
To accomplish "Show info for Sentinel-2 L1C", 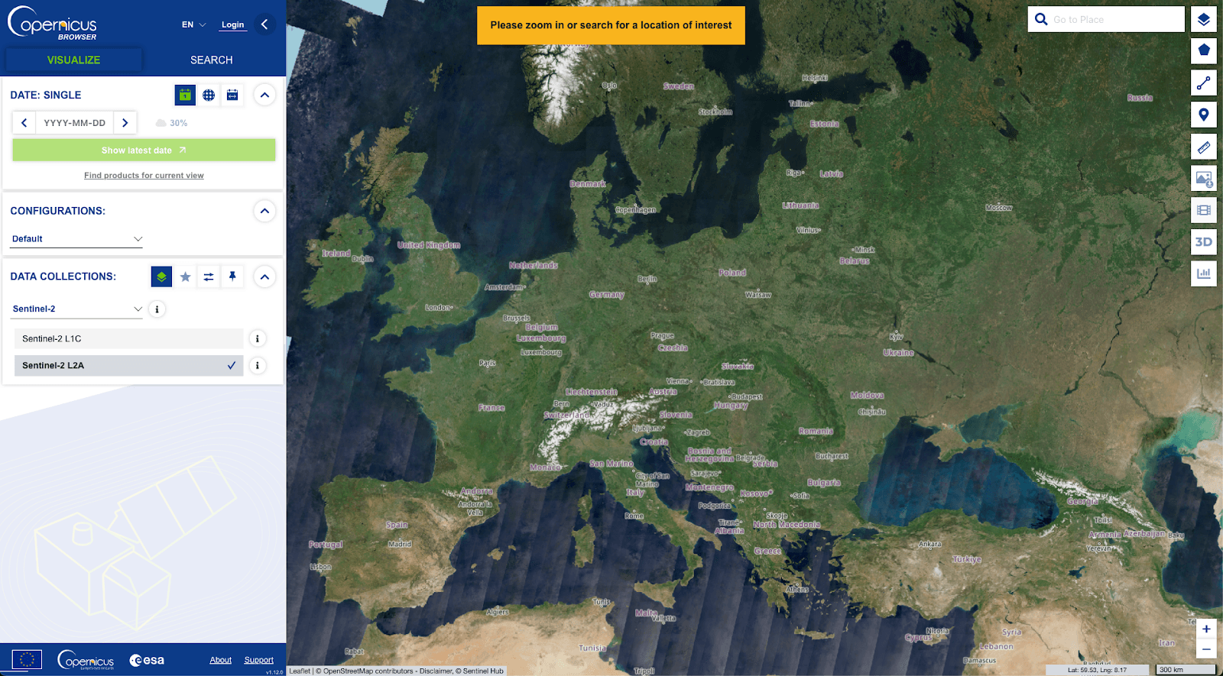I will point(258,338).
